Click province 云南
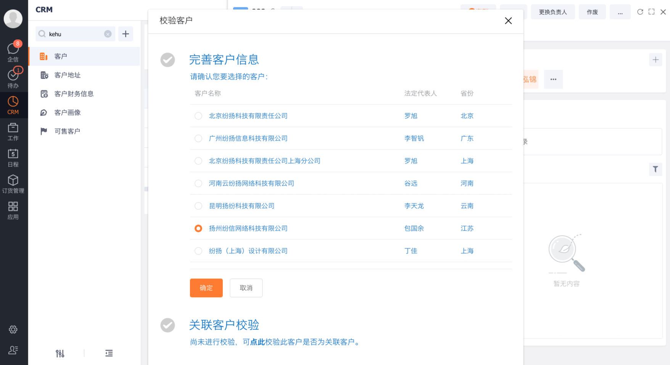 tap(467, 206)
